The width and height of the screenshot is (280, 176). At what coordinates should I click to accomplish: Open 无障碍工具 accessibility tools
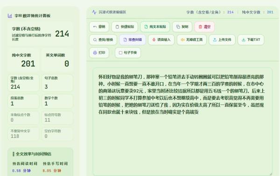(x=192, y=39)
